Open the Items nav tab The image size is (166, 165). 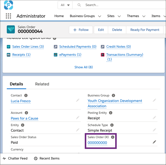[156, 16]
